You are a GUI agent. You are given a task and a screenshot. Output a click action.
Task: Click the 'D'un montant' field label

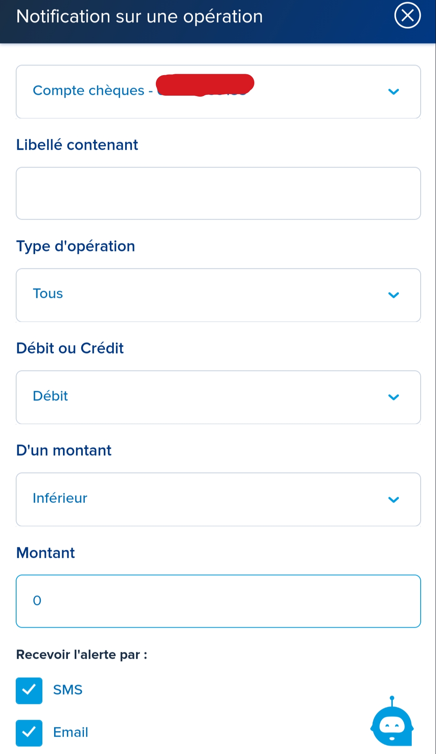click(64, 450)
